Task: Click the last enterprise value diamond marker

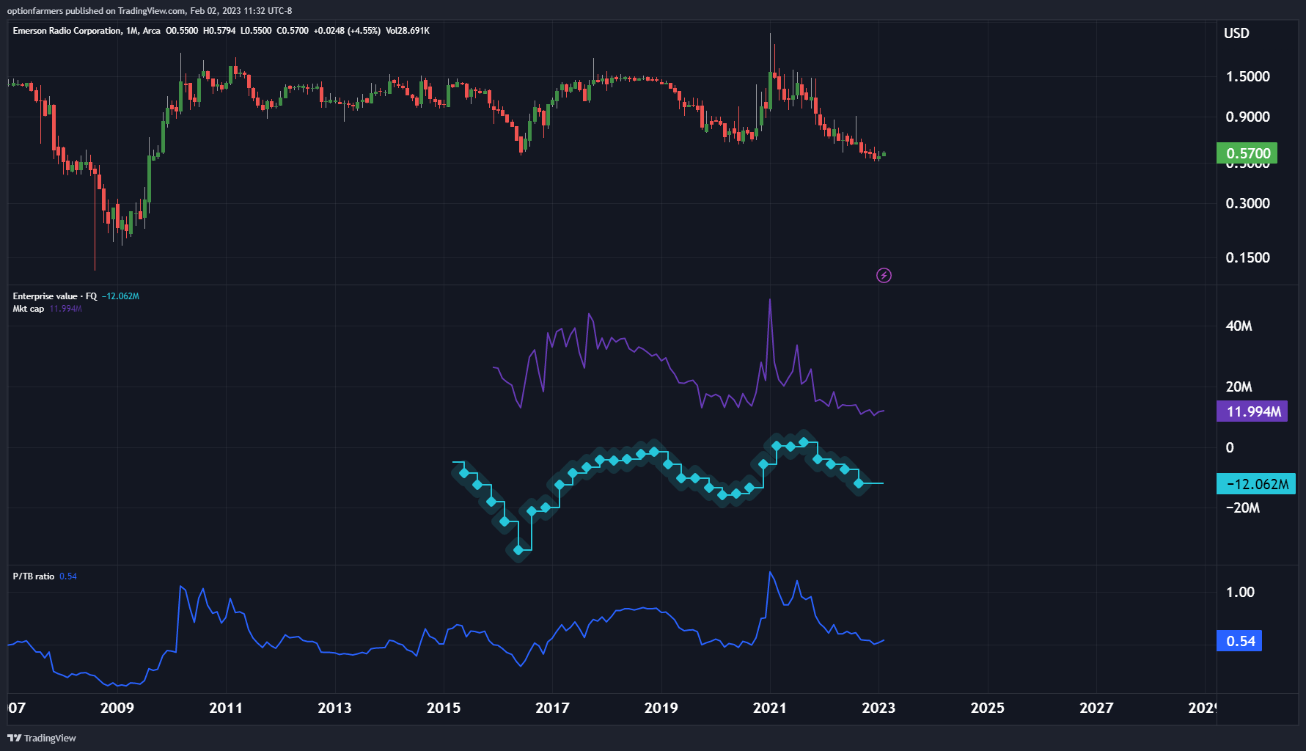Action: point(859,483)
